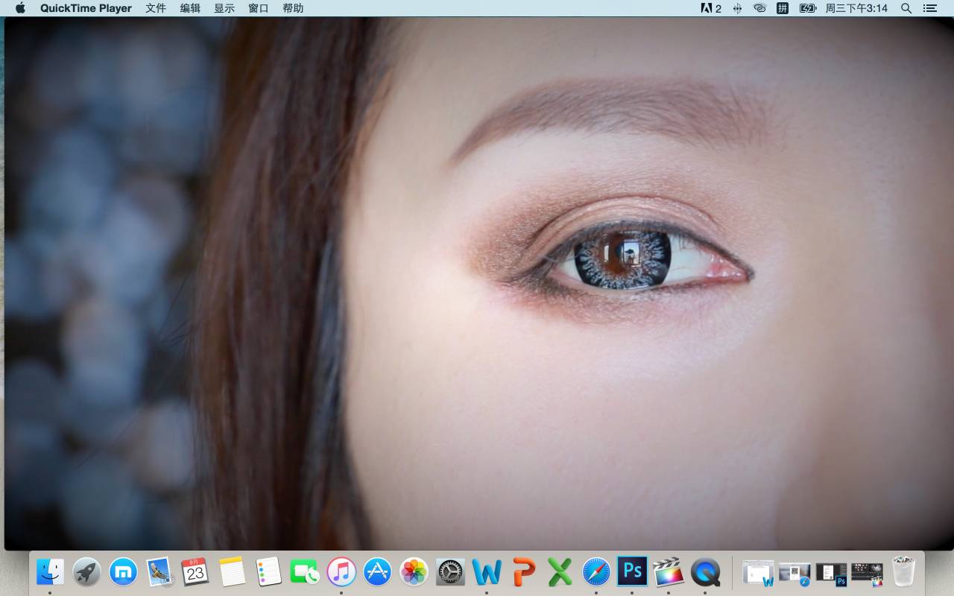
Task: Open the QuickTime Player application menu
Action: (x=86, y=8)
